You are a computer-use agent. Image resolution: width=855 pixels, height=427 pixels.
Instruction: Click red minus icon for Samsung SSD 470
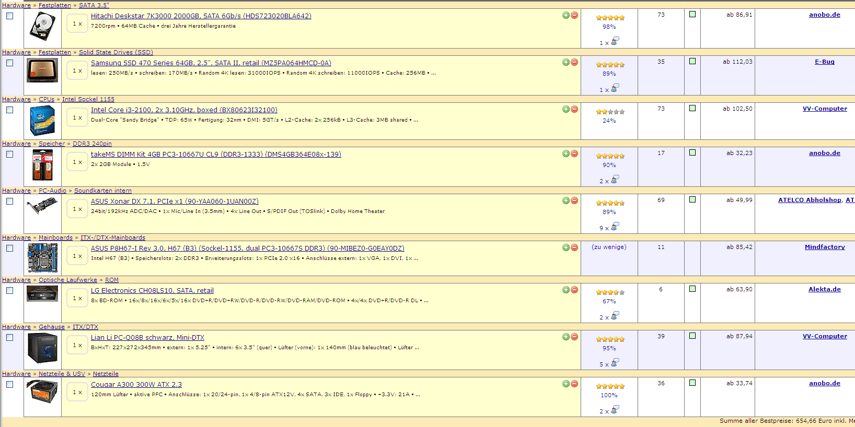[574, 62]
